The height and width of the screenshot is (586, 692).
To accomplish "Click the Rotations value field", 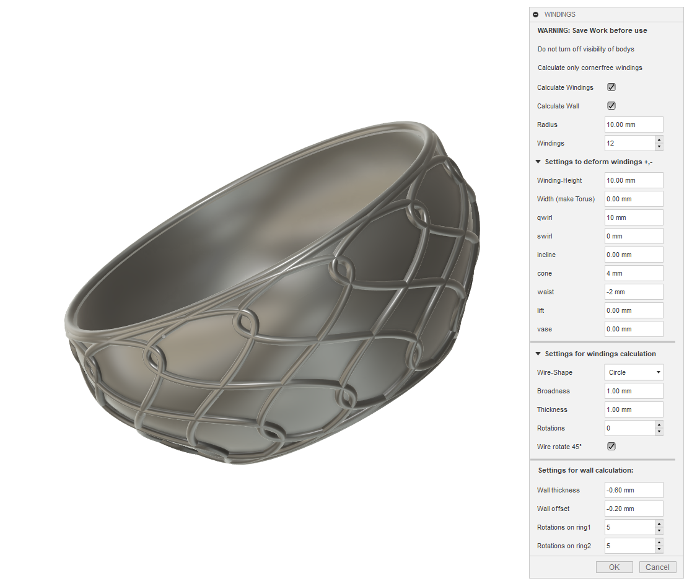I will tap(630, 428).
